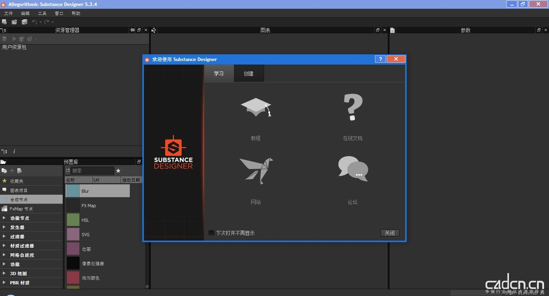The width and height of the screenshot is (549, 296).
Task: Switch to the 创建 tab
Action: coord(248,74)
